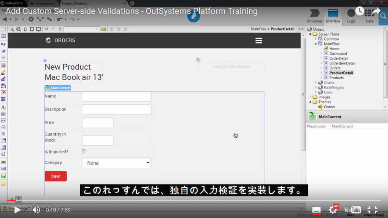Click the Share arrow icon

pyautogui.click(x=376, y=11)
